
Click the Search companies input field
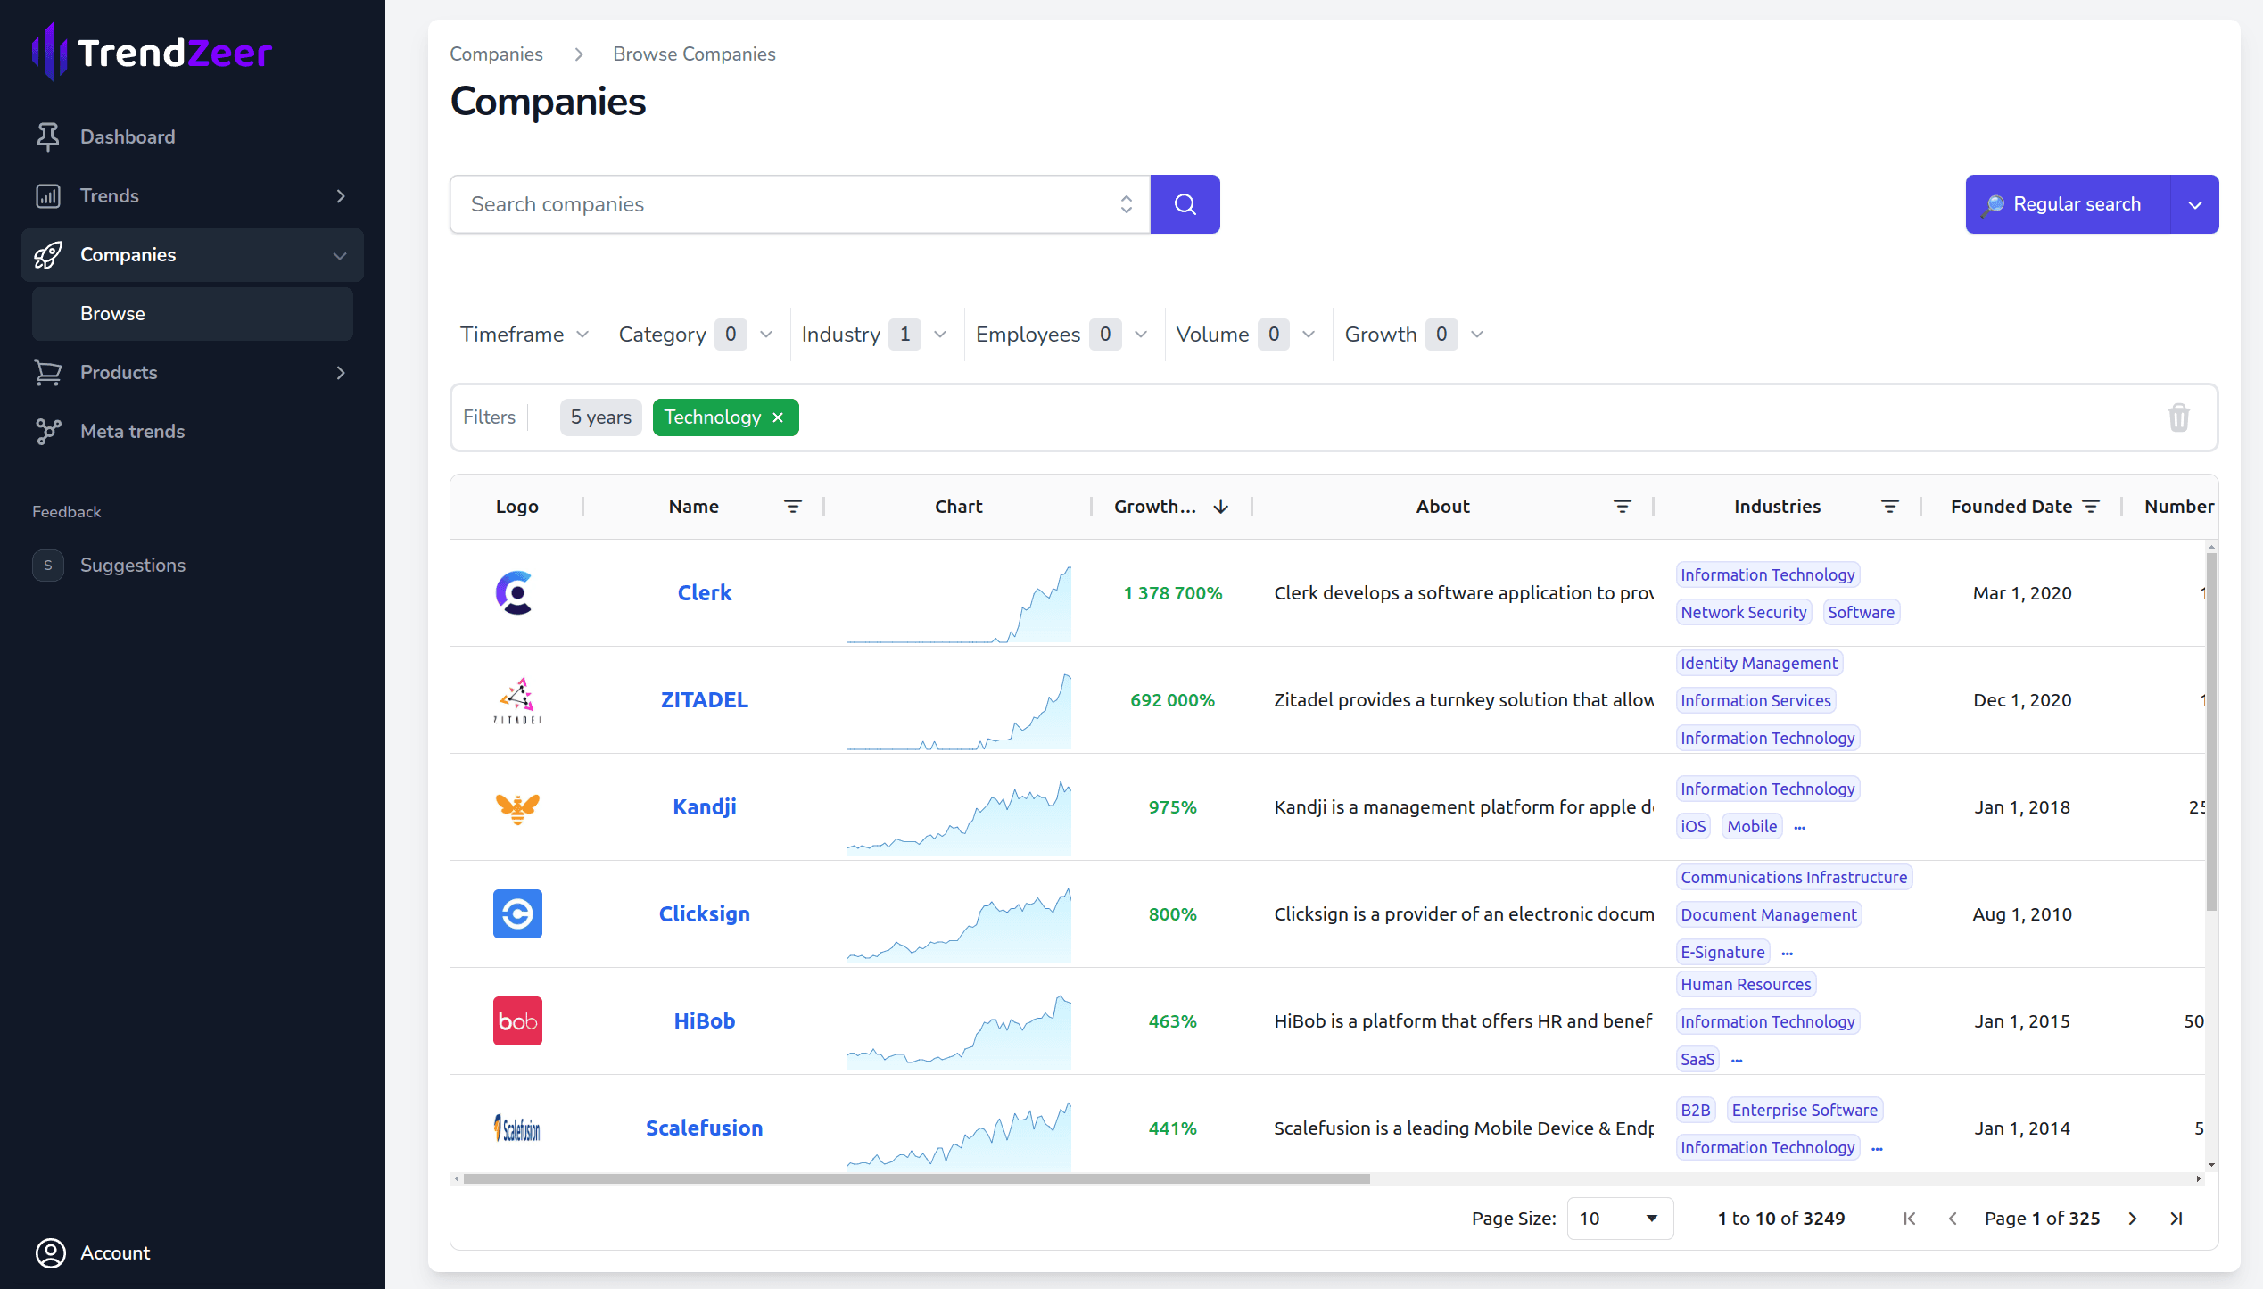click(785, 204)
